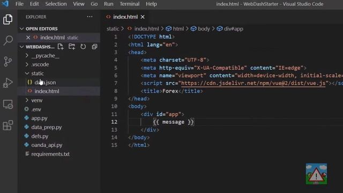The image size is (343, 193).
Task: Open the View menu
Action: 79,4
